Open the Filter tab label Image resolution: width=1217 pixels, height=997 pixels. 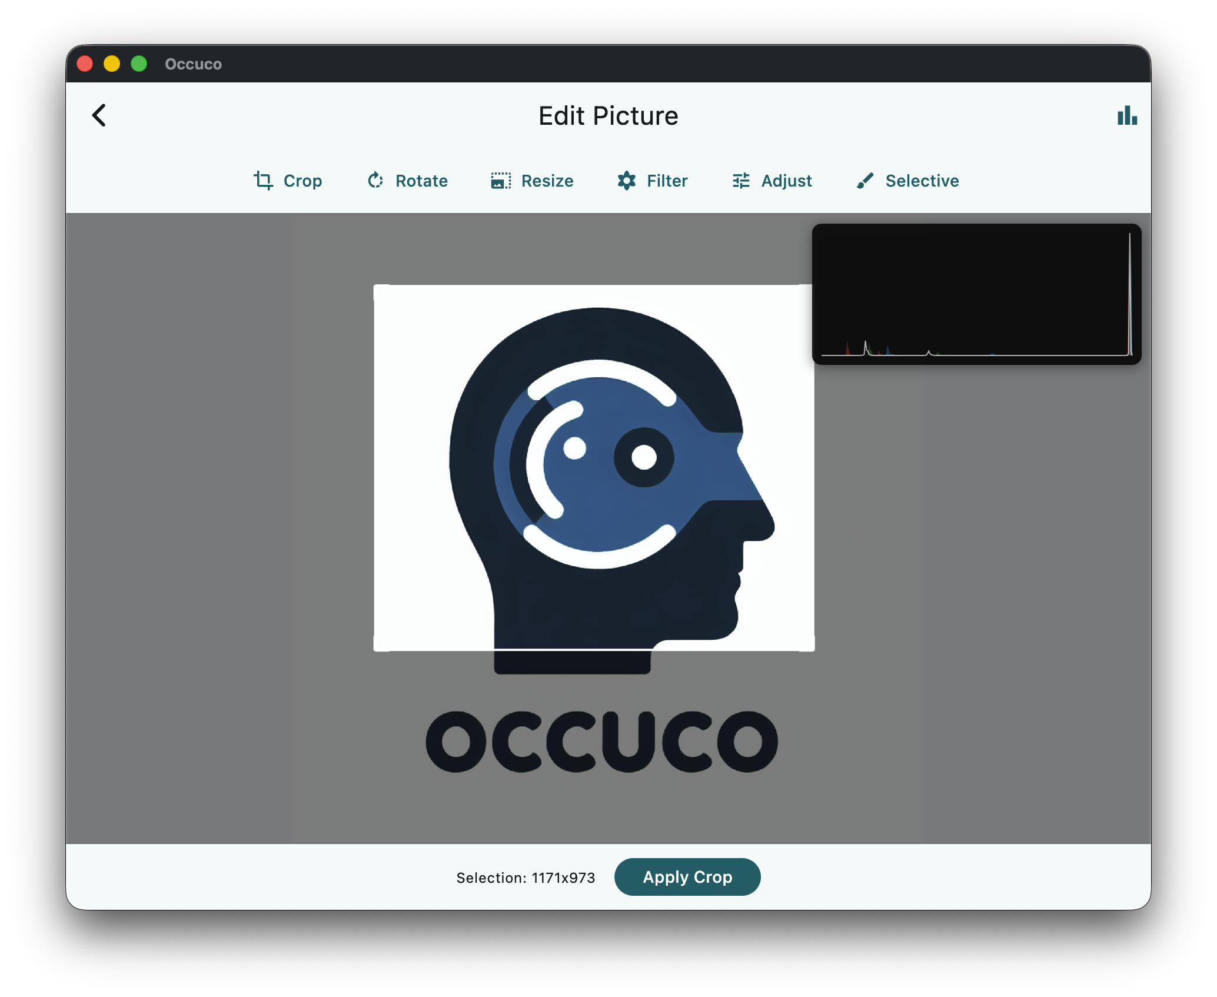(667, 181)
